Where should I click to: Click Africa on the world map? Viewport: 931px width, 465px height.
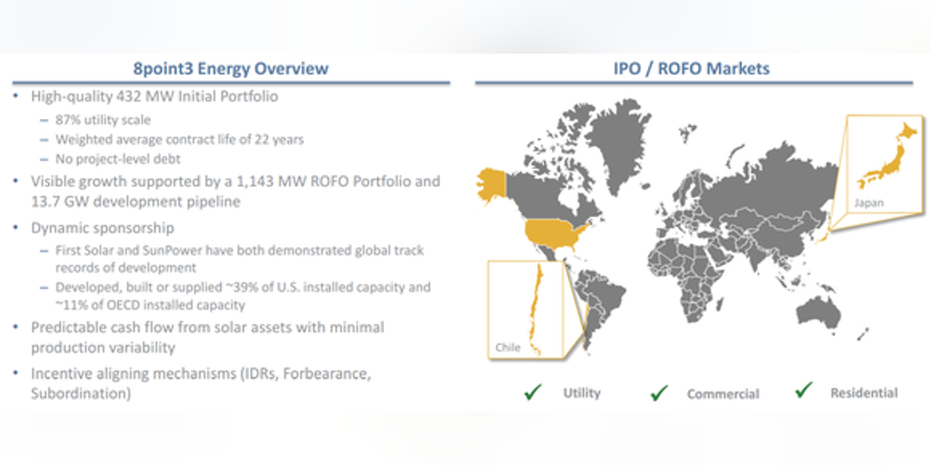(x=687, y=280)
